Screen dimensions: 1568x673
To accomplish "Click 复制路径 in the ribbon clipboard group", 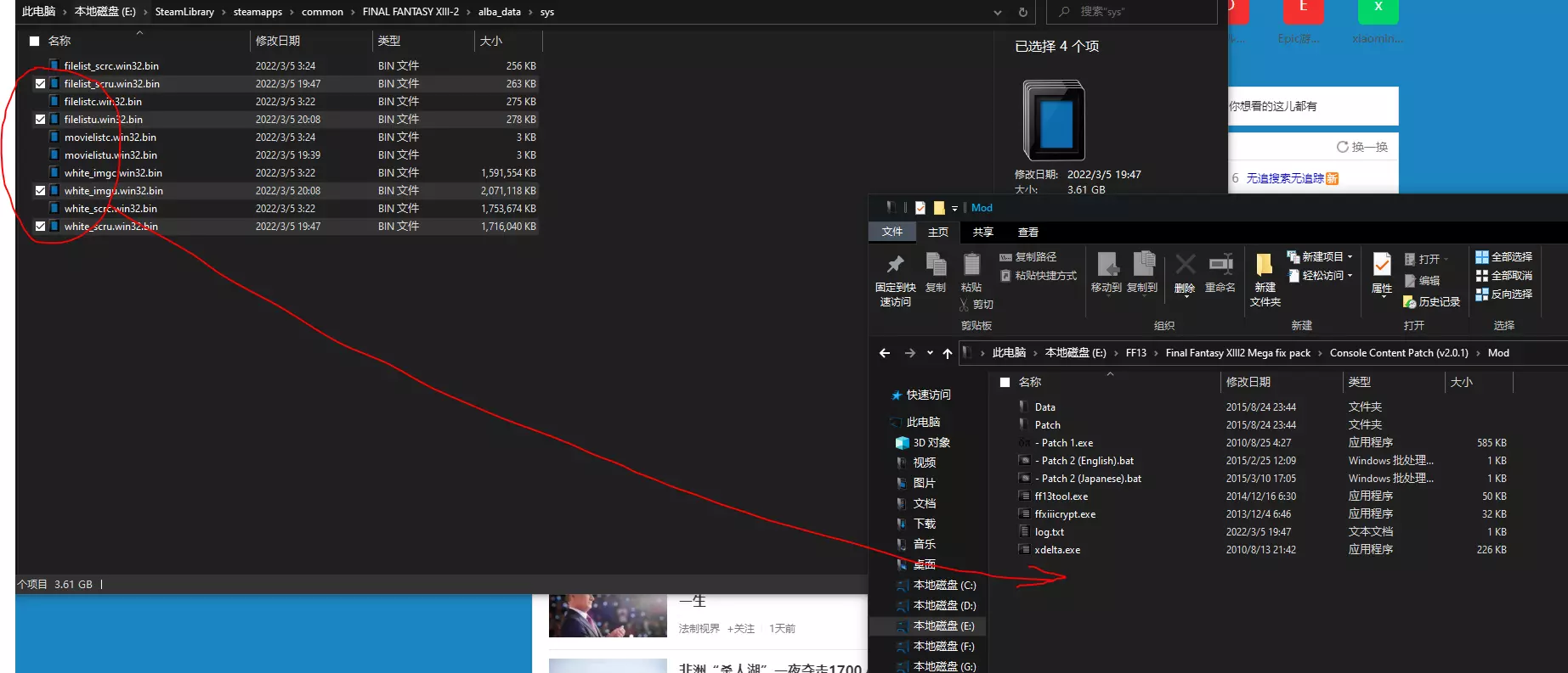I will (x=1028, y=257).
